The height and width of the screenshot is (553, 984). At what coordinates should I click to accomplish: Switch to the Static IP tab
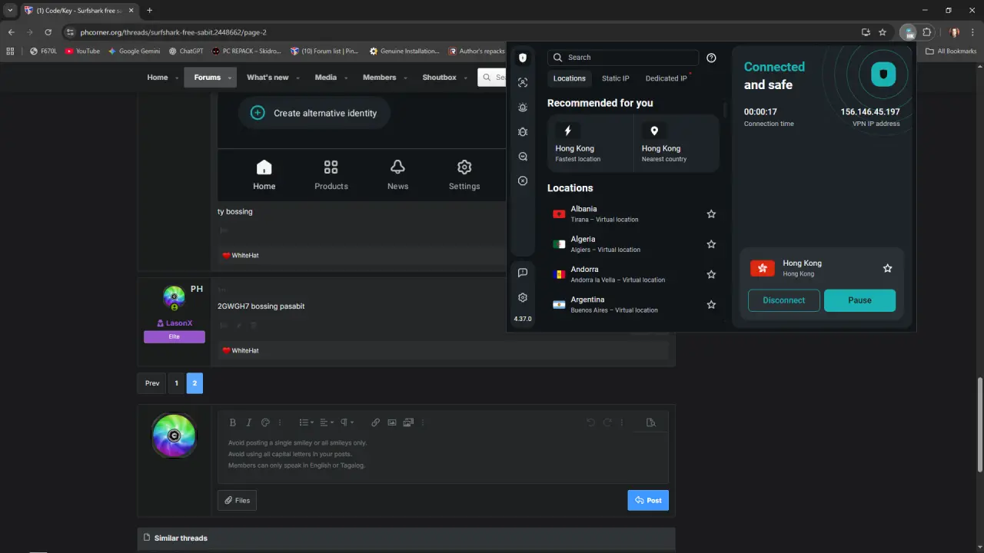coord(615,78)
